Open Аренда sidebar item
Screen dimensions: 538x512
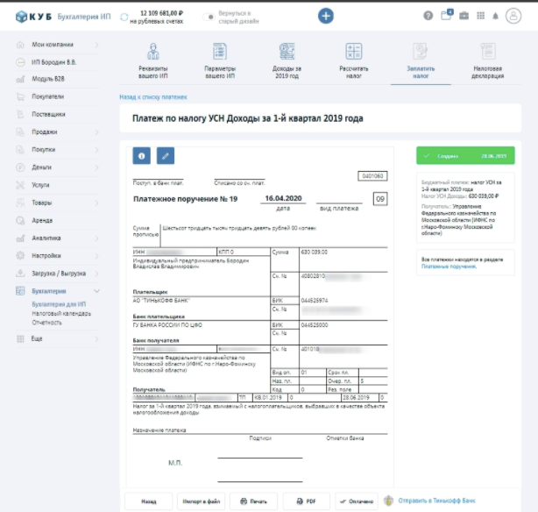point(42,220)
